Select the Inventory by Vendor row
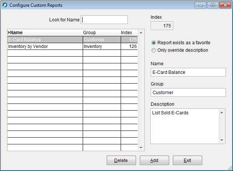Viewport: 233px width, 171px height. point(73,46)
